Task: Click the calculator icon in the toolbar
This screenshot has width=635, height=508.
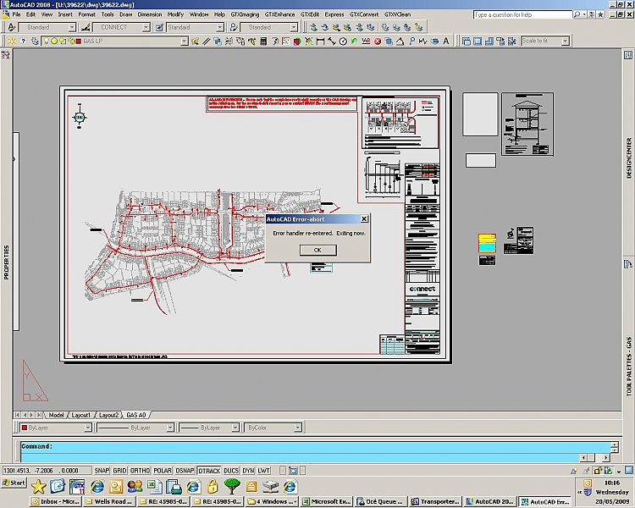Action: (x=263, y=41)
